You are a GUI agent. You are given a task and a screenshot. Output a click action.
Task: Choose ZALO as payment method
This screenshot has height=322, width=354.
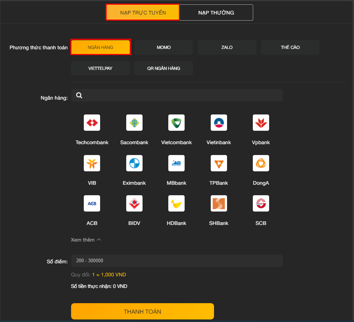pyautogui.click(x=227, y=47)
